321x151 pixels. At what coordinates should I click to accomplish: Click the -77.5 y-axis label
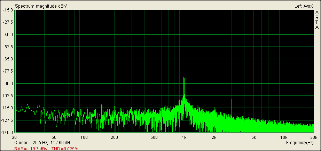click(8, 71)
